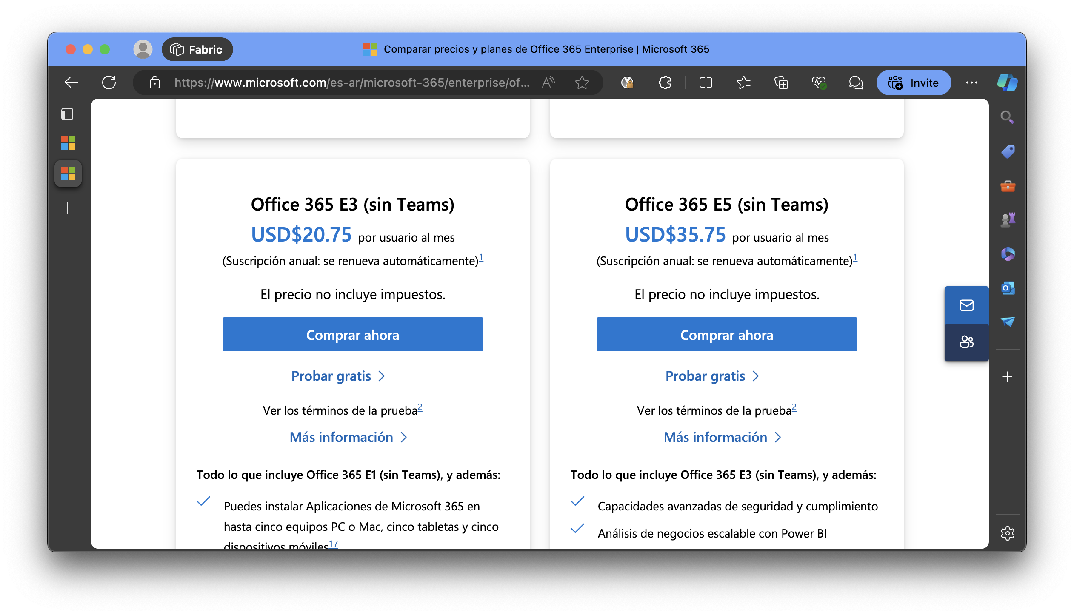Open Shopping tag in sidebar
Screen dimensions: 1074x615
pyautogui.click(x=1008, y=151)
